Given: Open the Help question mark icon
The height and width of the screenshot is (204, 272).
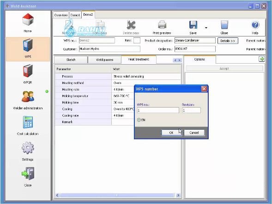Looking at the screenshot, I should click(255, 25).
